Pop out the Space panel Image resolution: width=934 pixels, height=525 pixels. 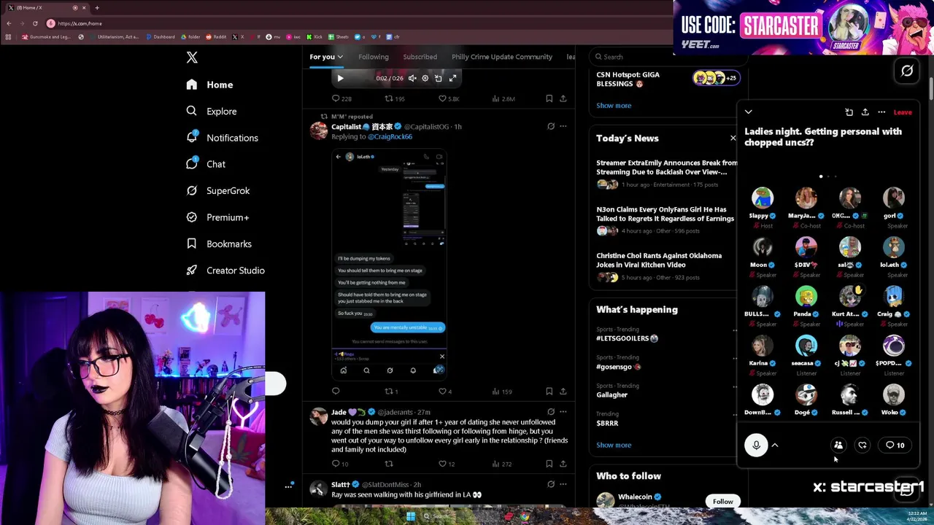click(849, 112)
